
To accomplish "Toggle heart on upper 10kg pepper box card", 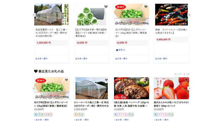I will (146, 7).
